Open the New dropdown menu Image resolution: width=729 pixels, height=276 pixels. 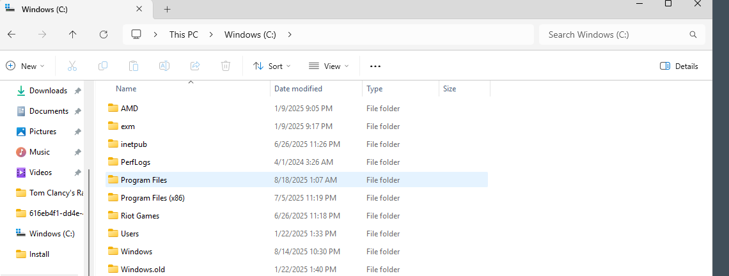(x=25, y=66)
